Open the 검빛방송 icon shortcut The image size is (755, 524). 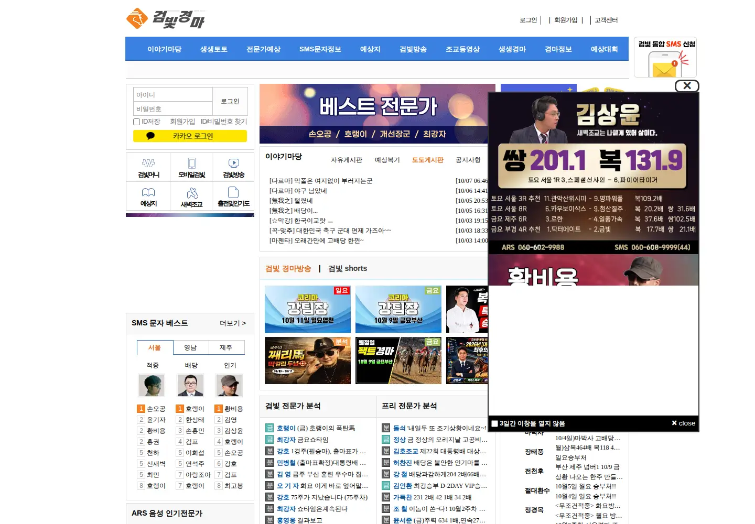click(233, 168)
